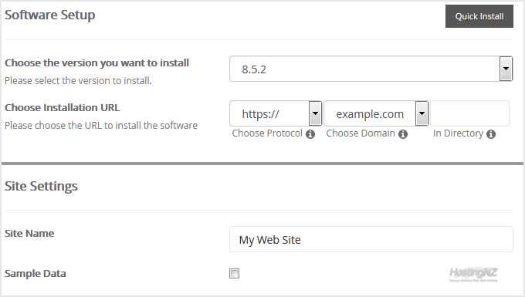Click the Site Name label
525x297 pixels.
point(29,234)
